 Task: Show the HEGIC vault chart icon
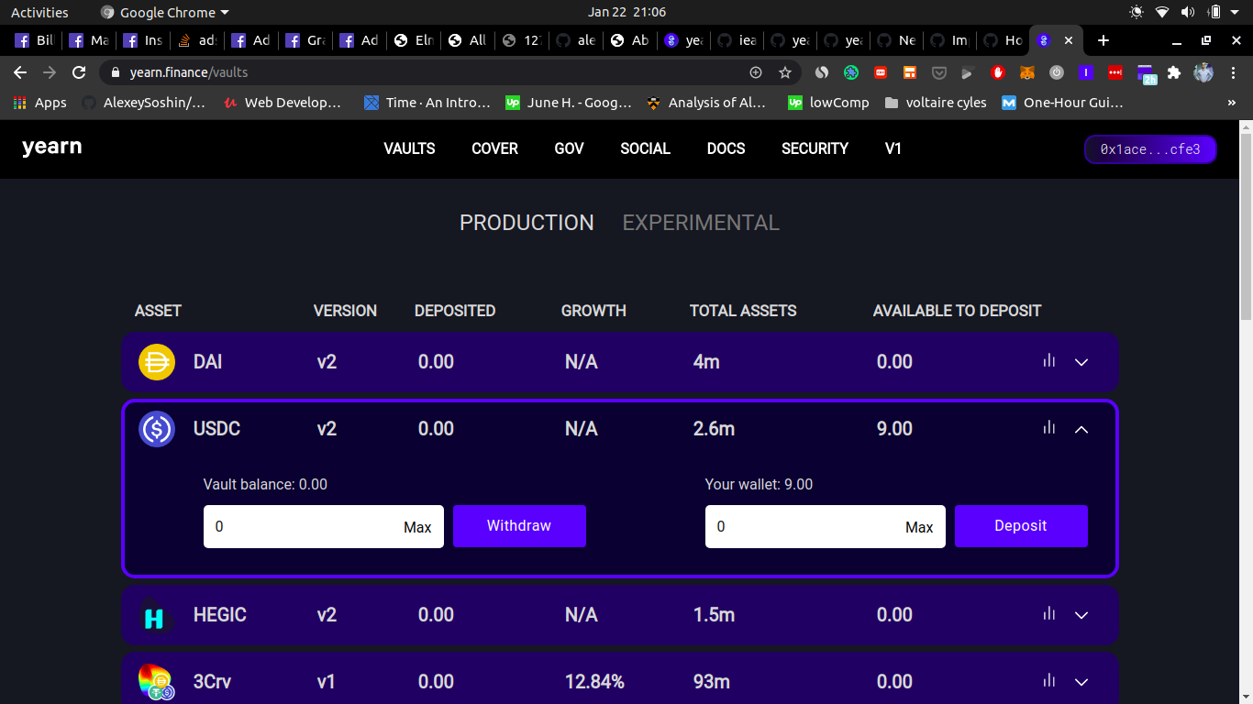tap(1049, 613)
